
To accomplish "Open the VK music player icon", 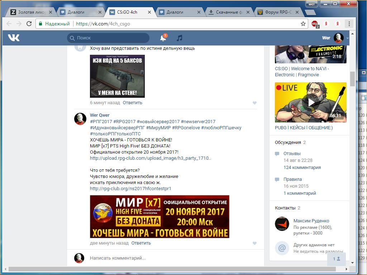I will tap(180, 38).
